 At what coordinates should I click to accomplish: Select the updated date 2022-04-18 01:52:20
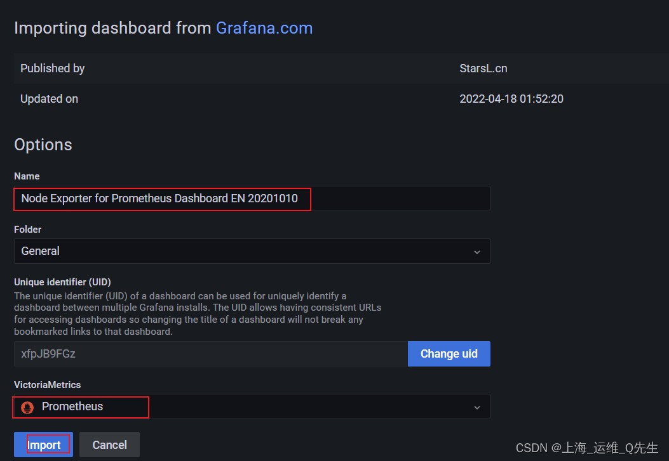pyautogui.click(x=511, y=99)
